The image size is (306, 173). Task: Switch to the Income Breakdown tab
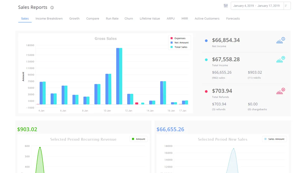[x=49, y=19]
